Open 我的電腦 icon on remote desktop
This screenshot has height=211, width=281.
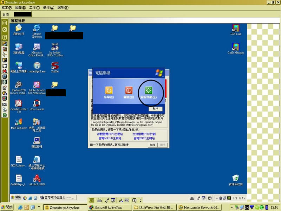point(19,49)
